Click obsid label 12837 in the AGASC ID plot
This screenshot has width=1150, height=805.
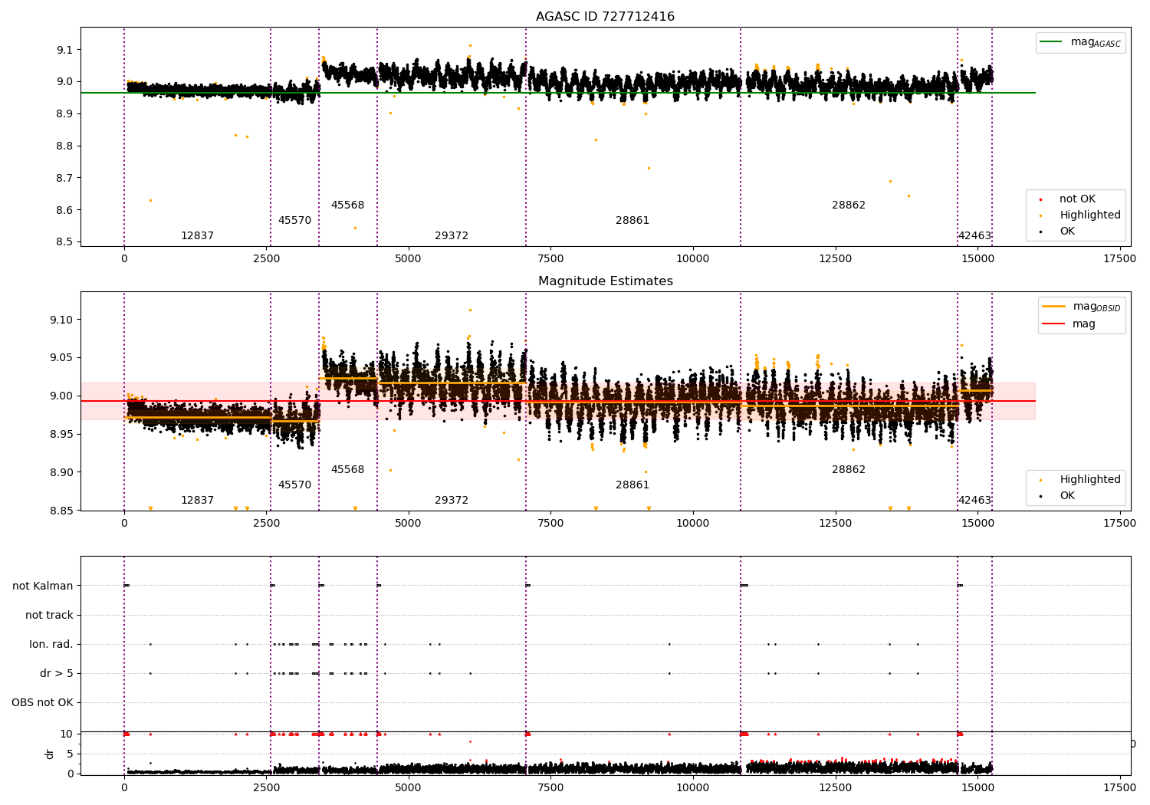pos(197,236)
